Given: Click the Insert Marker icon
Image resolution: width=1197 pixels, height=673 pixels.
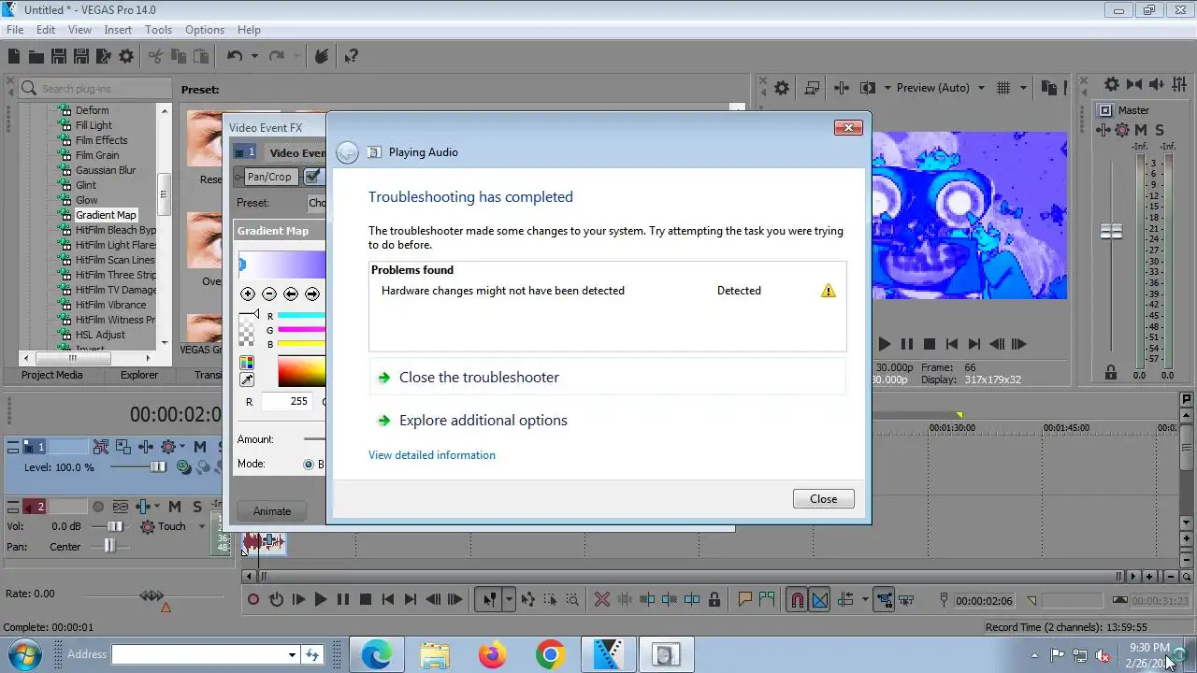Looking at the screenshot, I should [745, 600].
